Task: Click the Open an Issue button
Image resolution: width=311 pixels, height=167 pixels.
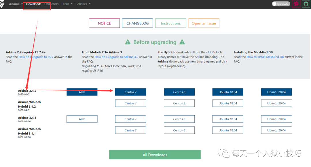Action: 204,23
